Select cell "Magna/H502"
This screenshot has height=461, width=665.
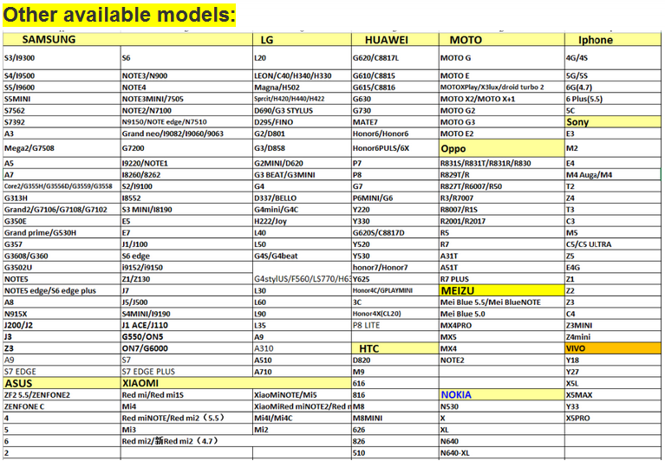pos(302,88)
